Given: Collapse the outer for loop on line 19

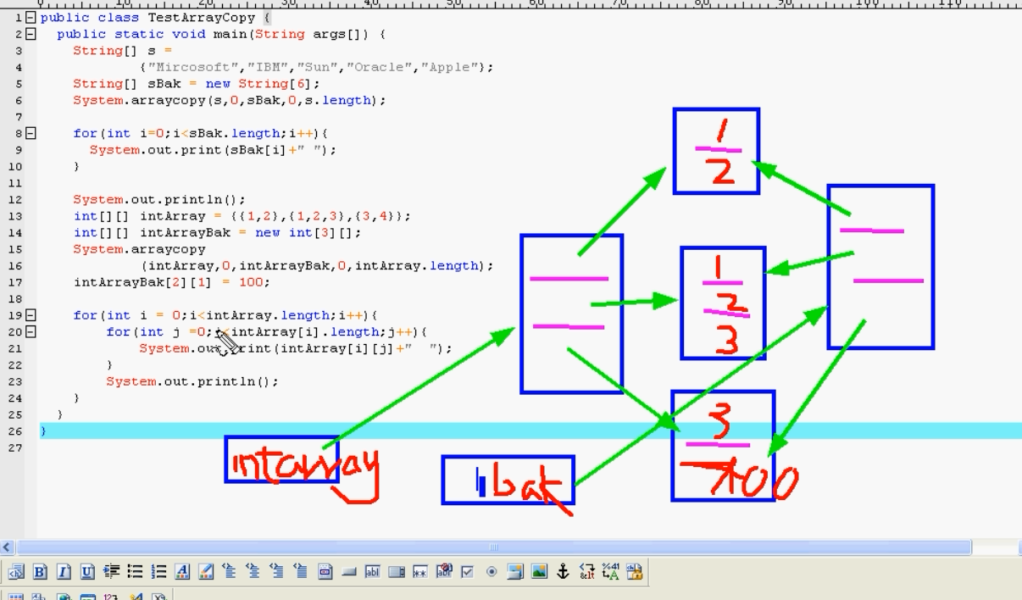Looking at the screenshot, I should coord(31,315).
